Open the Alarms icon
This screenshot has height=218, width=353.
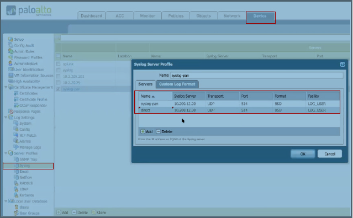[x=16, y=141]
